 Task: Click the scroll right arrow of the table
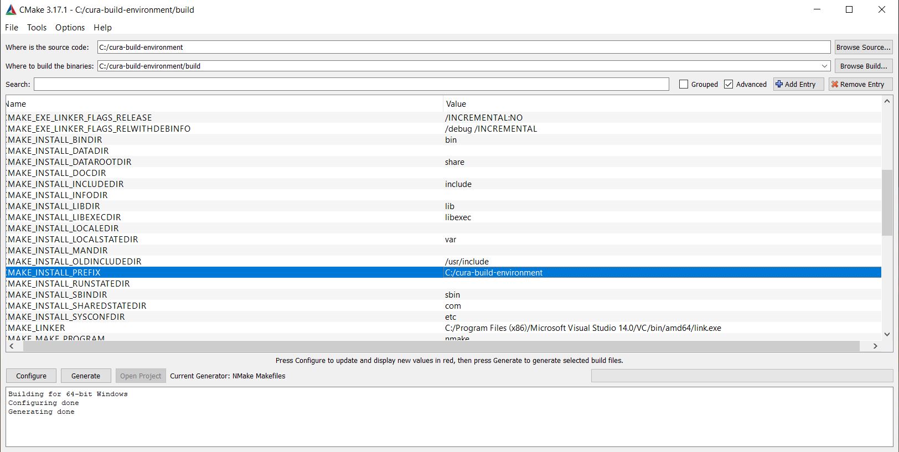tap(875, 346)
